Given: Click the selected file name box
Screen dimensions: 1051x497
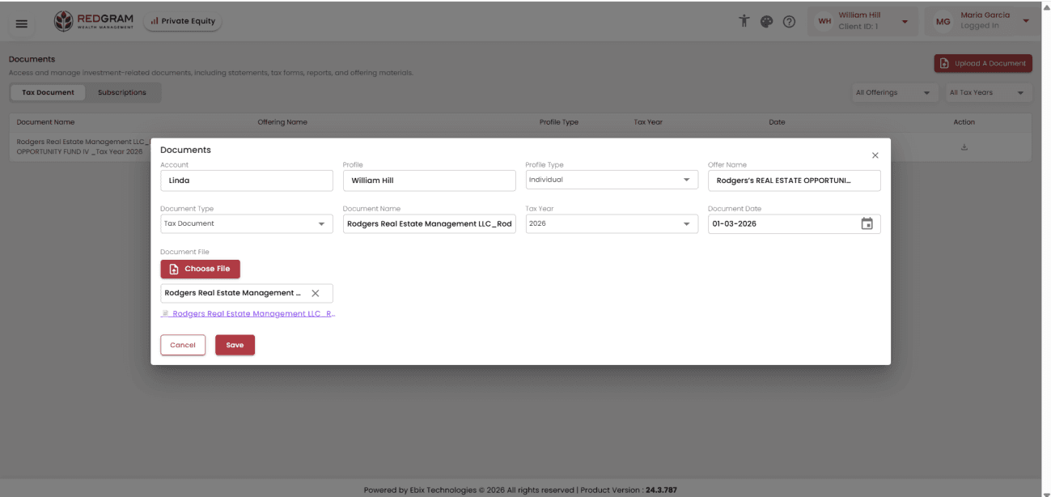Looking at the screenshot, I should [246, 293].
